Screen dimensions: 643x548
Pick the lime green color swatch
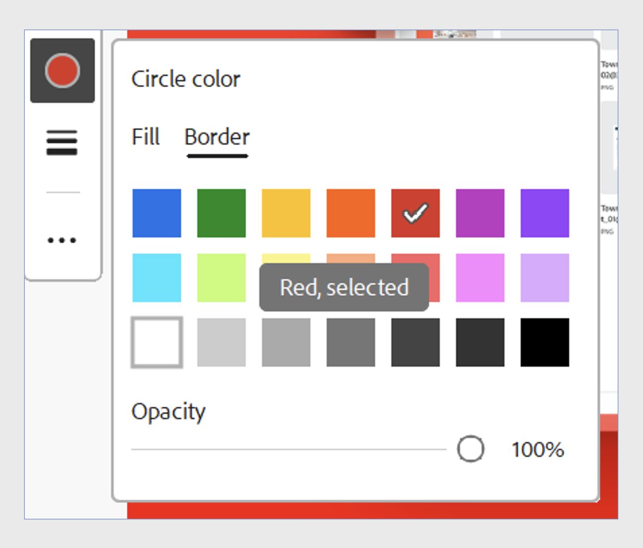[x=221, y=278]
